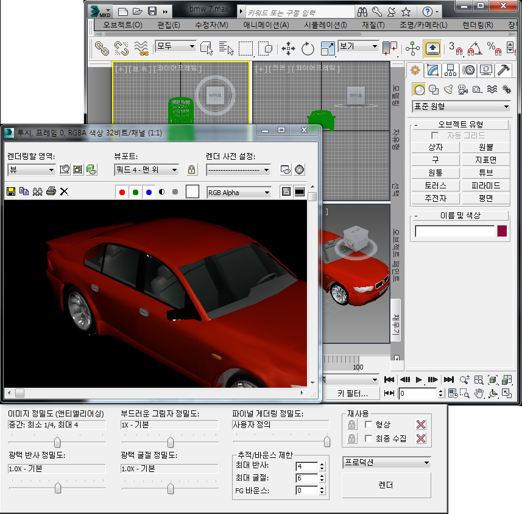Activate the Select and Scale tool
Image resolution: width=522 pixels, height=514 pixels.
[328, 48]
